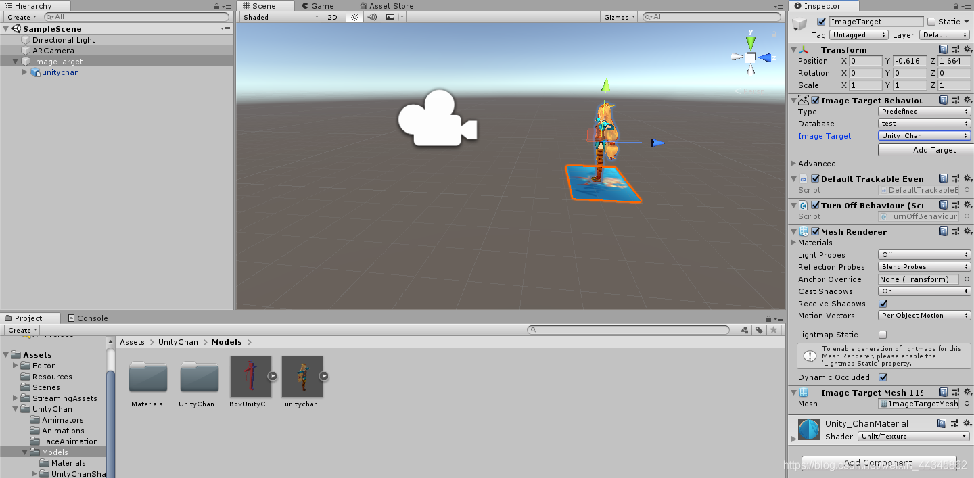Open Transform component preset icon
Image resolution: width=974 pixels, height=478 pixels.
pyautogui.click(x=955, y=49)
